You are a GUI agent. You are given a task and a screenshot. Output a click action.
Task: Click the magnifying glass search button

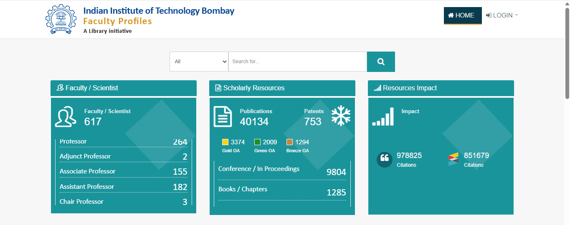click(381, 62)
